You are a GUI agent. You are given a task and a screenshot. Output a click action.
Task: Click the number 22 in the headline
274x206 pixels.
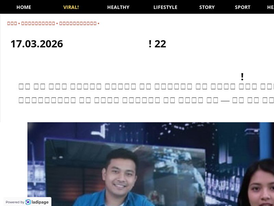pos(160,44)
